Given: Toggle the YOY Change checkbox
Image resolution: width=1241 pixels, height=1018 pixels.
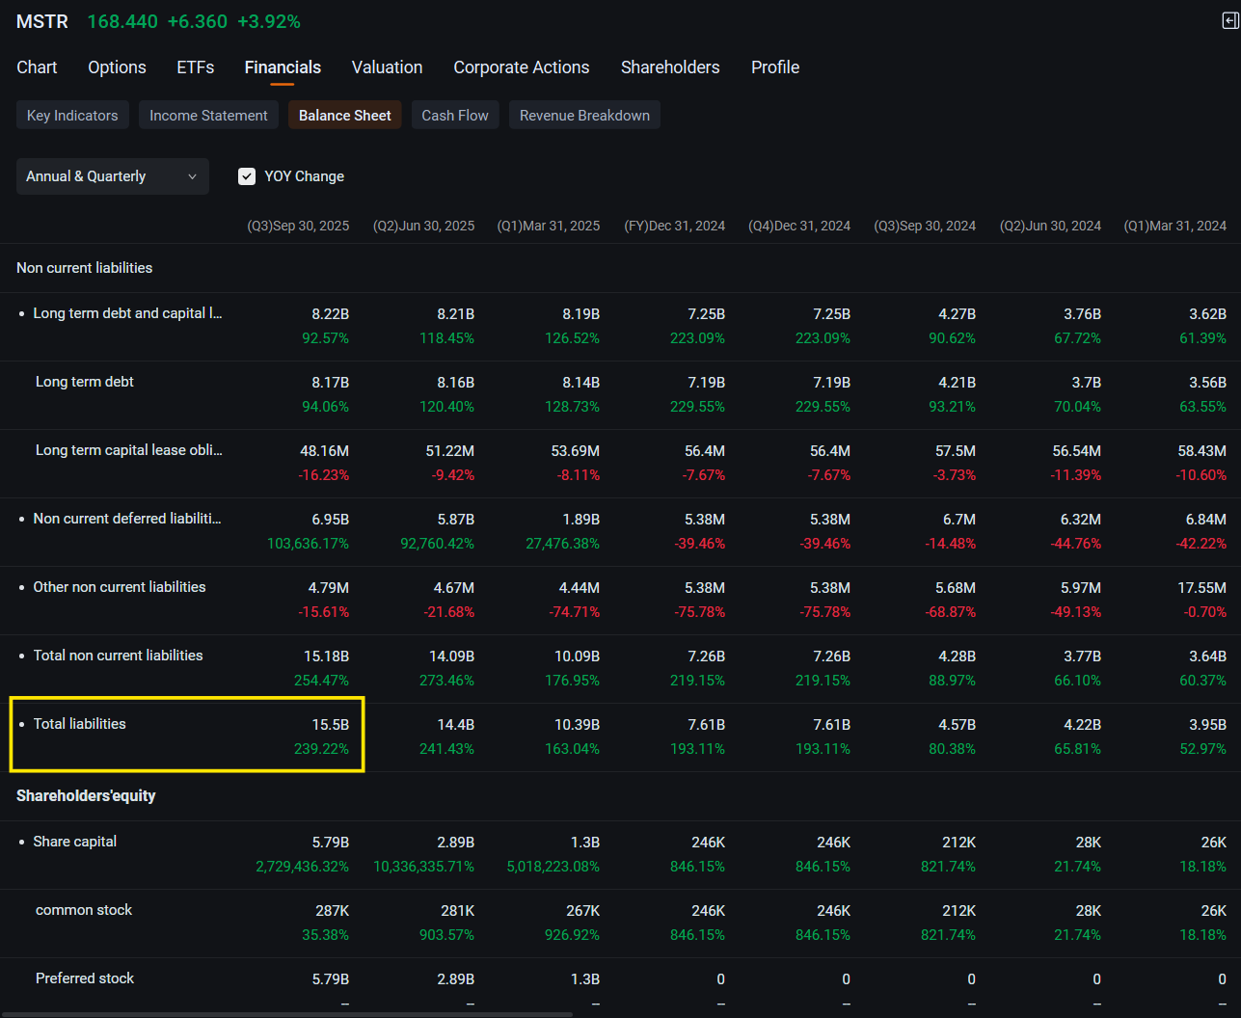Looking at the screenshot, I should pos(247,176).
